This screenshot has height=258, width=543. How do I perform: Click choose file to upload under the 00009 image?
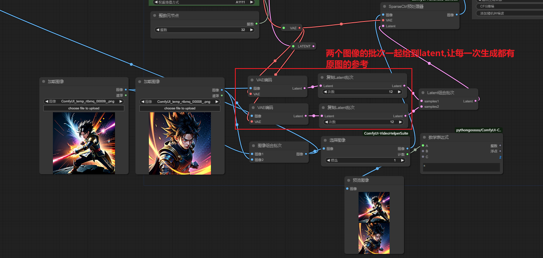click(x=84, y=108)
